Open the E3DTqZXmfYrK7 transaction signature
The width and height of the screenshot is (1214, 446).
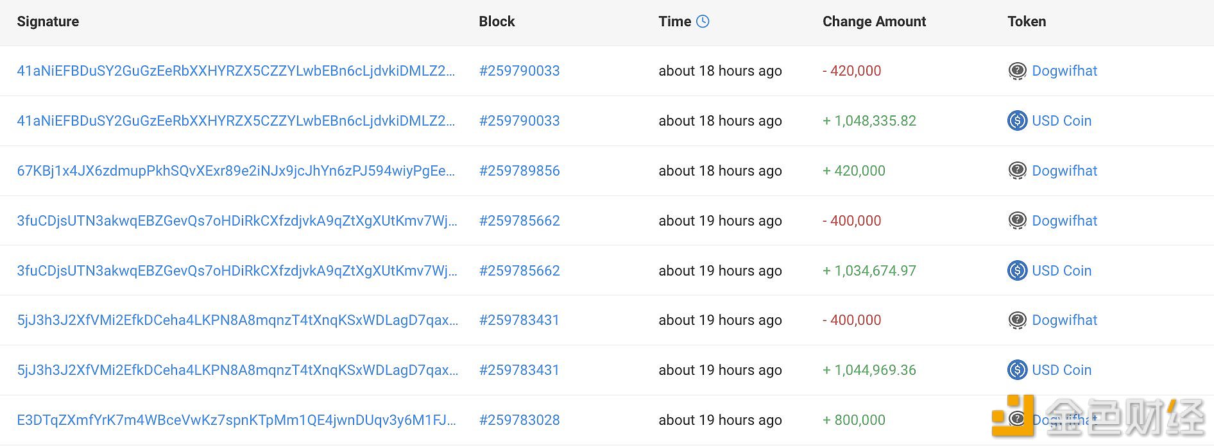[237, 420]
